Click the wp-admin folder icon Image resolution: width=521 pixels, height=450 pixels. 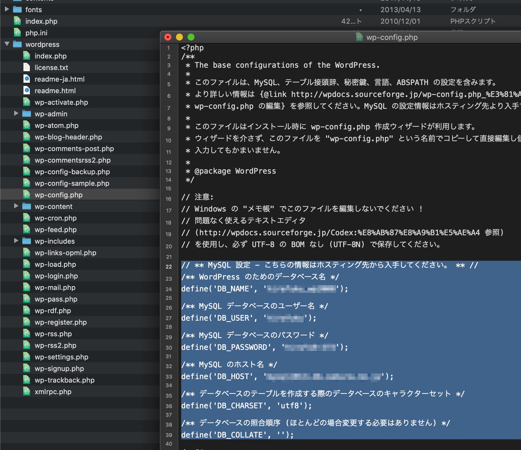tap(27, 114)
